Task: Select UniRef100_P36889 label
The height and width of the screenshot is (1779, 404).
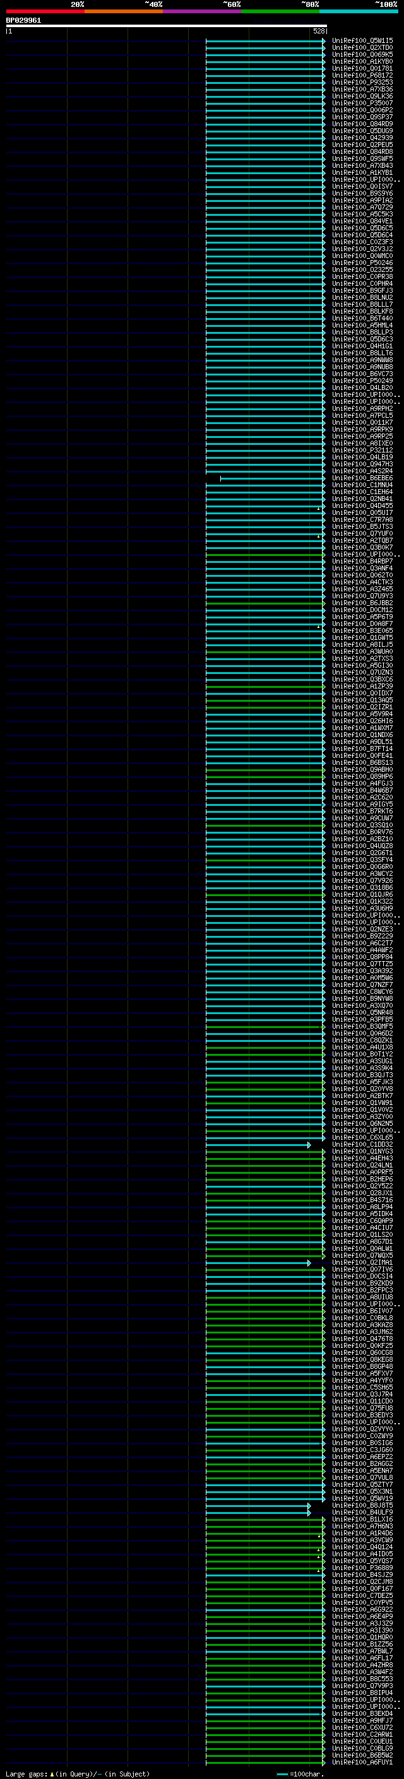Action: click(362, 1568)
